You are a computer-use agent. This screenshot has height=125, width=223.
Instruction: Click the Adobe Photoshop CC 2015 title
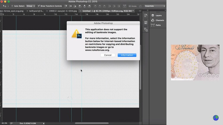(83, 1)
